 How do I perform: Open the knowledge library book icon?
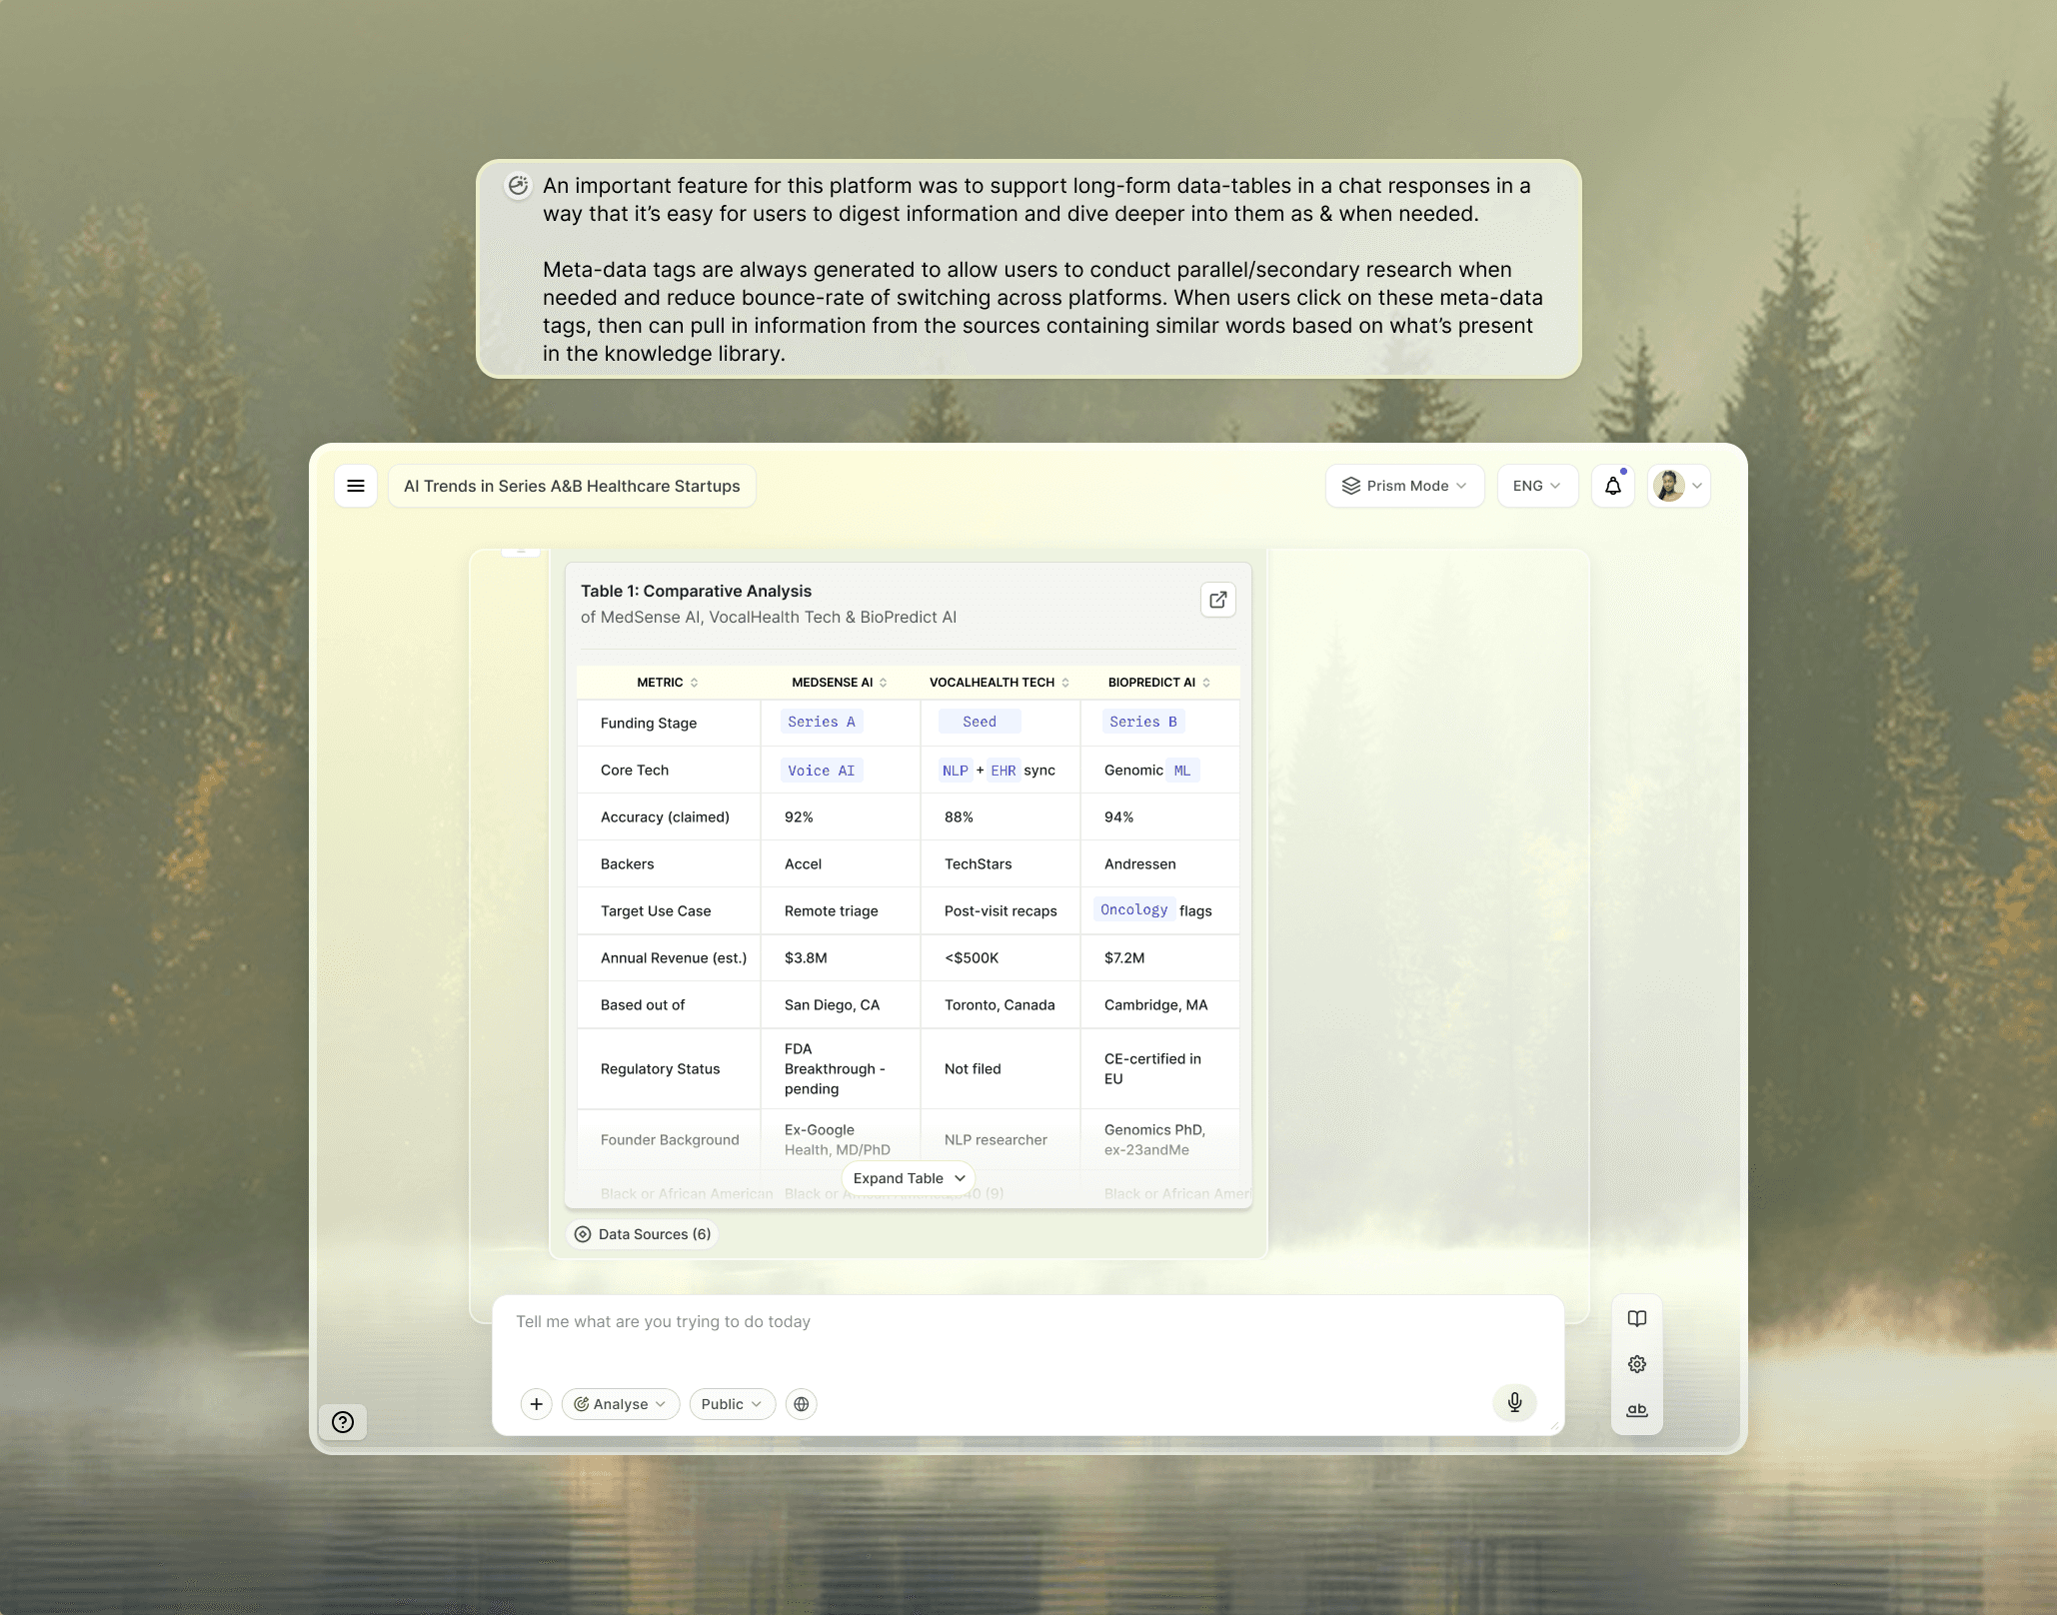pos(1636,1319)
